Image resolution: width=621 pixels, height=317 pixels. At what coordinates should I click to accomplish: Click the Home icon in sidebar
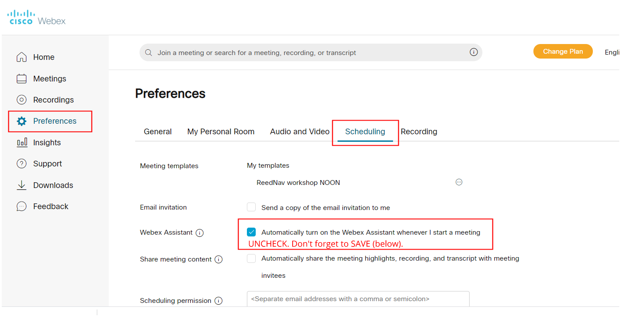tap(22, 57)
